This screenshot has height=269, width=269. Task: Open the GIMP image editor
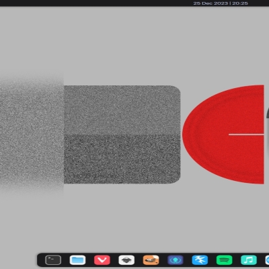151,260
